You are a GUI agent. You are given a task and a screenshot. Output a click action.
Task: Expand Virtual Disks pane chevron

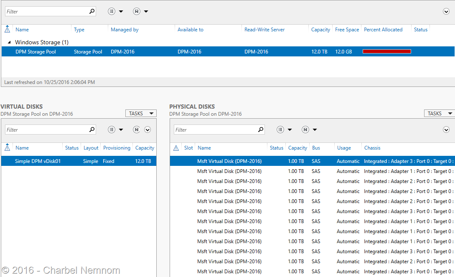click(147, 130)
